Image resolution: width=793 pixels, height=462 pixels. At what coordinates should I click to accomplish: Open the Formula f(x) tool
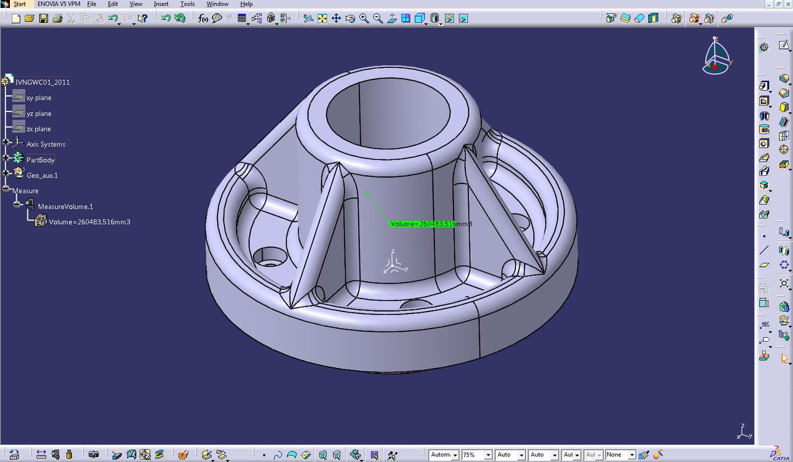click(x=203, y=19)
